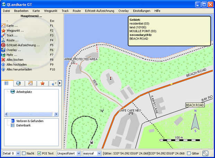Viewport: 215px width, 158px height.
Task: Click the KEI APPLE LANE street label
Action: [x=155, y=105]
